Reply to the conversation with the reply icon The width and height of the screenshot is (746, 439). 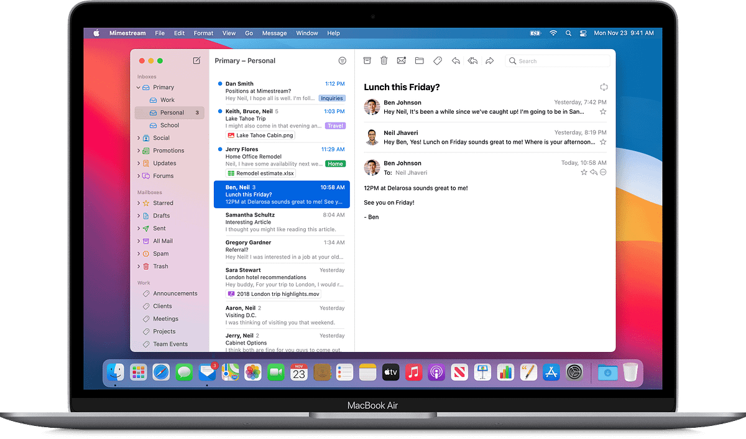point(456,60)
